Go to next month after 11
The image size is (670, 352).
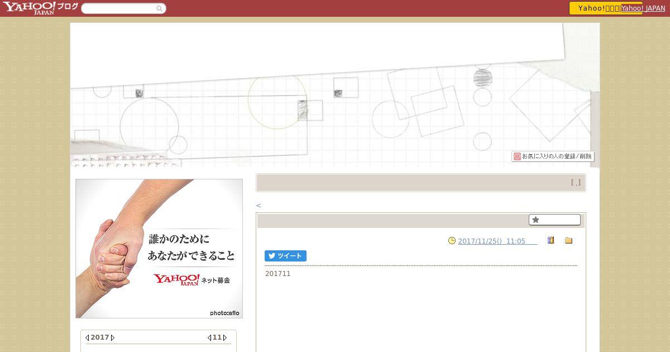click(x=225, y=337)
